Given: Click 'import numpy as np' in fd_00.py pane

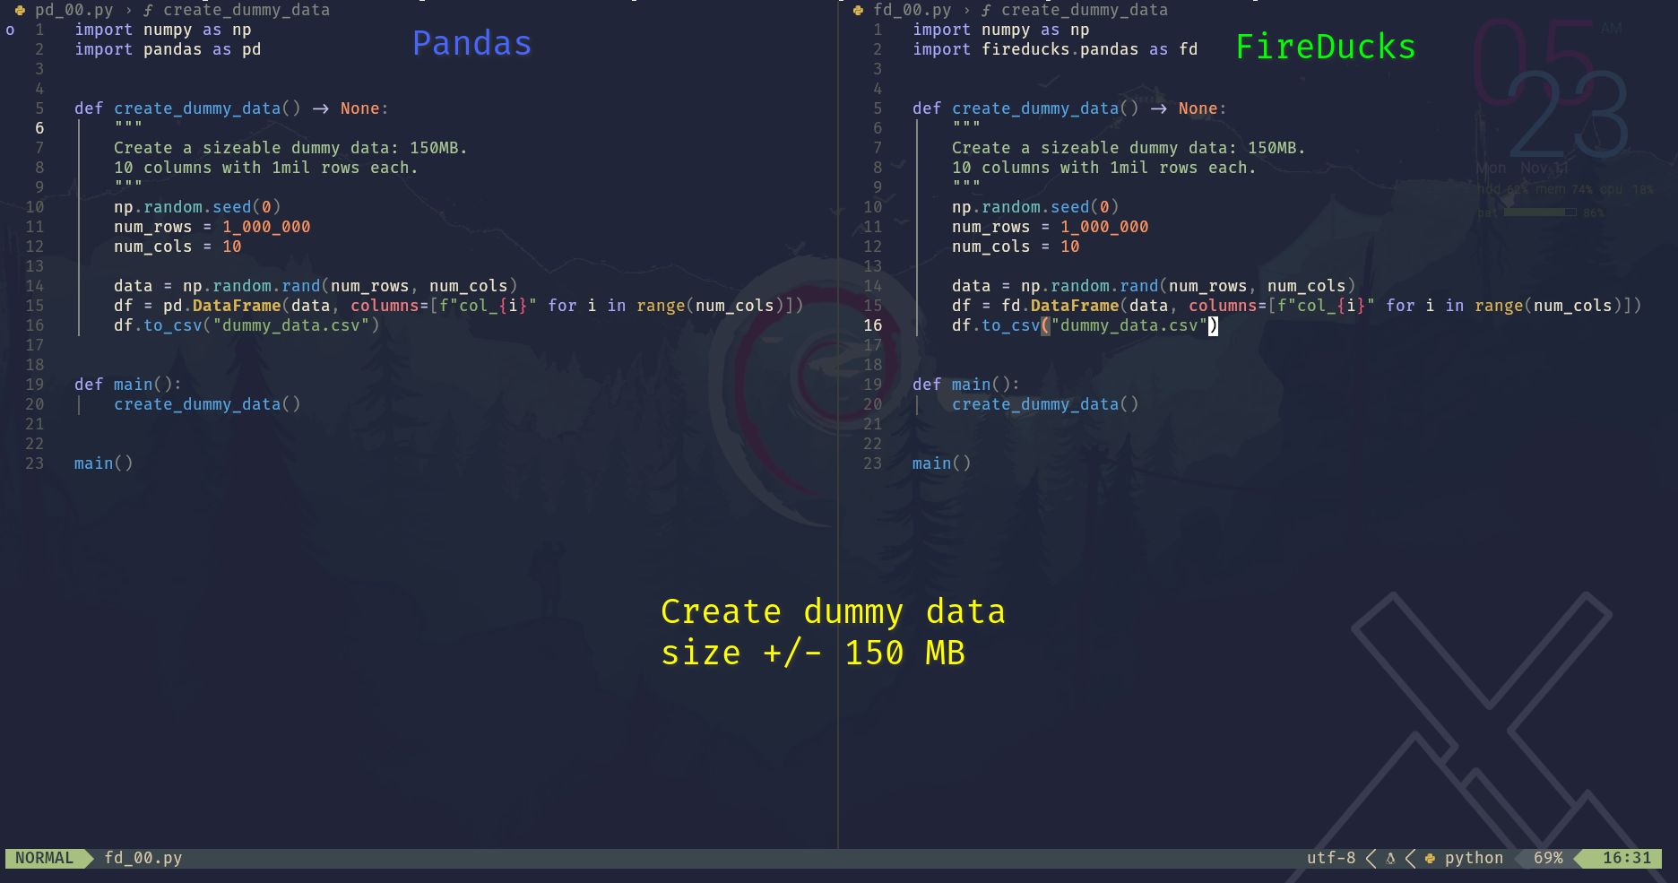Looking at the screenshot, I should [x=1001, y=30].
